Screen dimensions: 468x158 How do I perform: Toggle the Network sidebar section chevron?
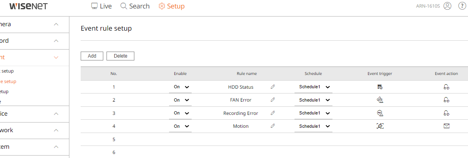point(56,130)
